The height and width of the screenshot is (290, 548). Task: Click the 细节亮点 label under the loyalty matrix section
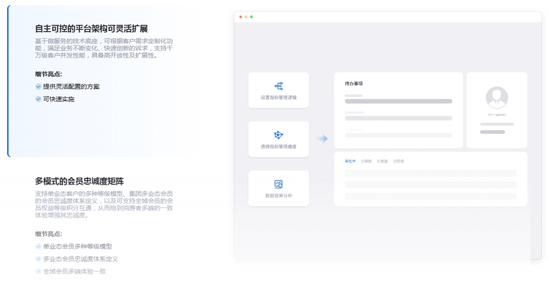[x=48, y=234]
